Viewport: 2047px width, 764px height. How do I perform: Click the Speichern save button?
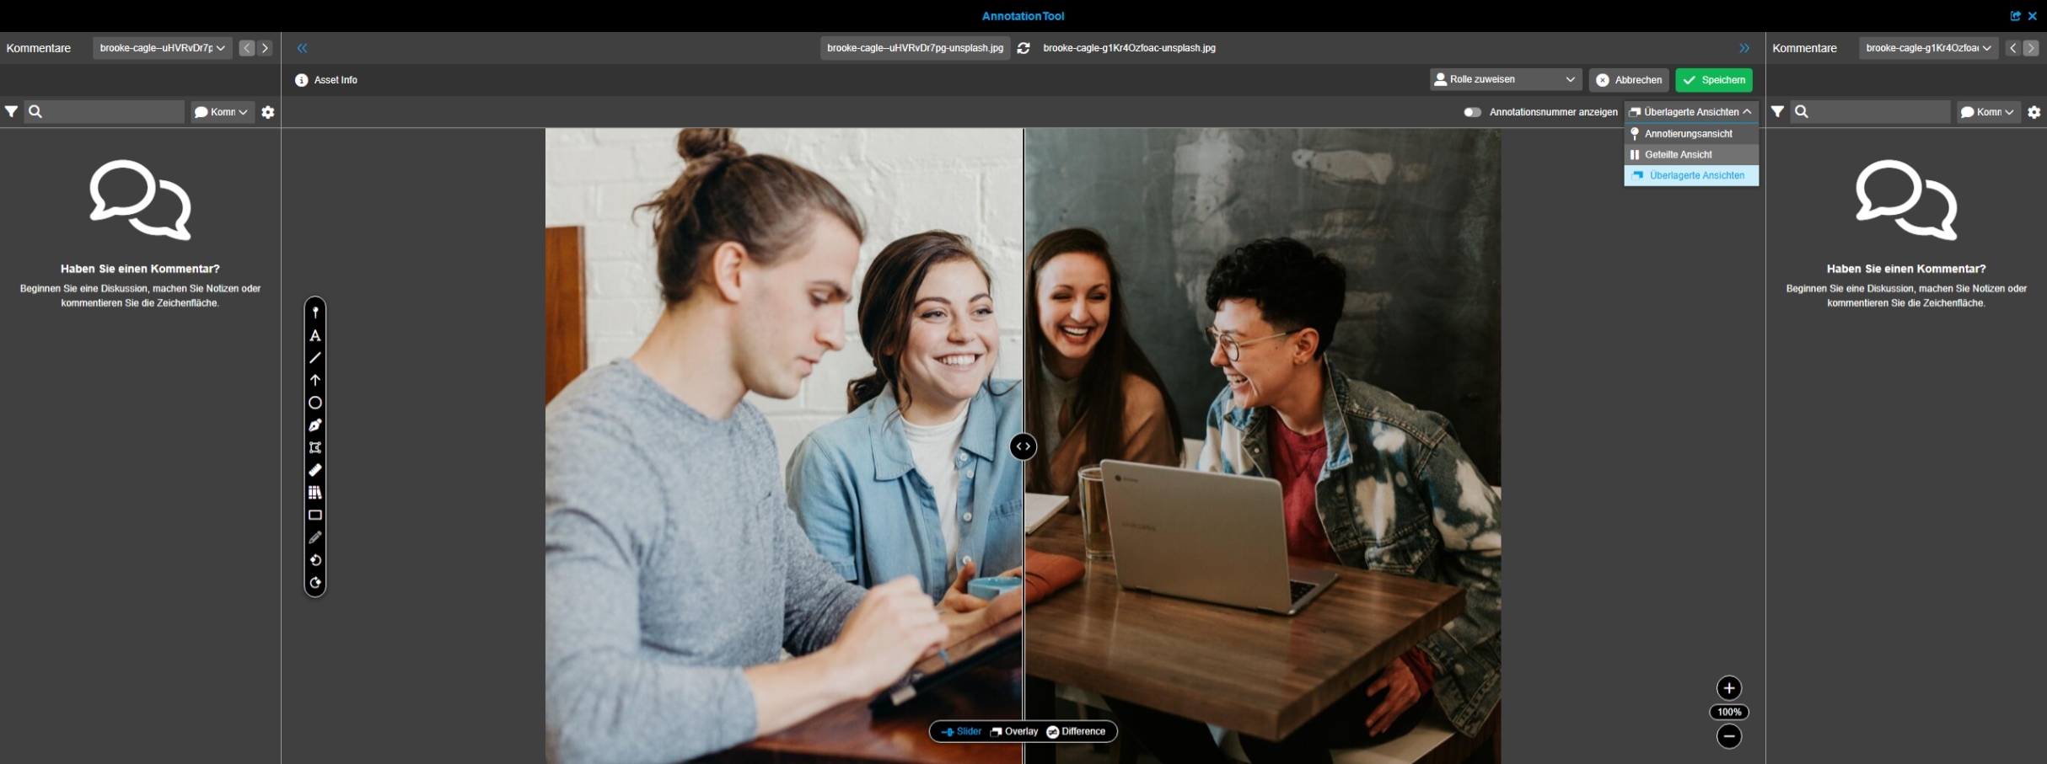1714,80
